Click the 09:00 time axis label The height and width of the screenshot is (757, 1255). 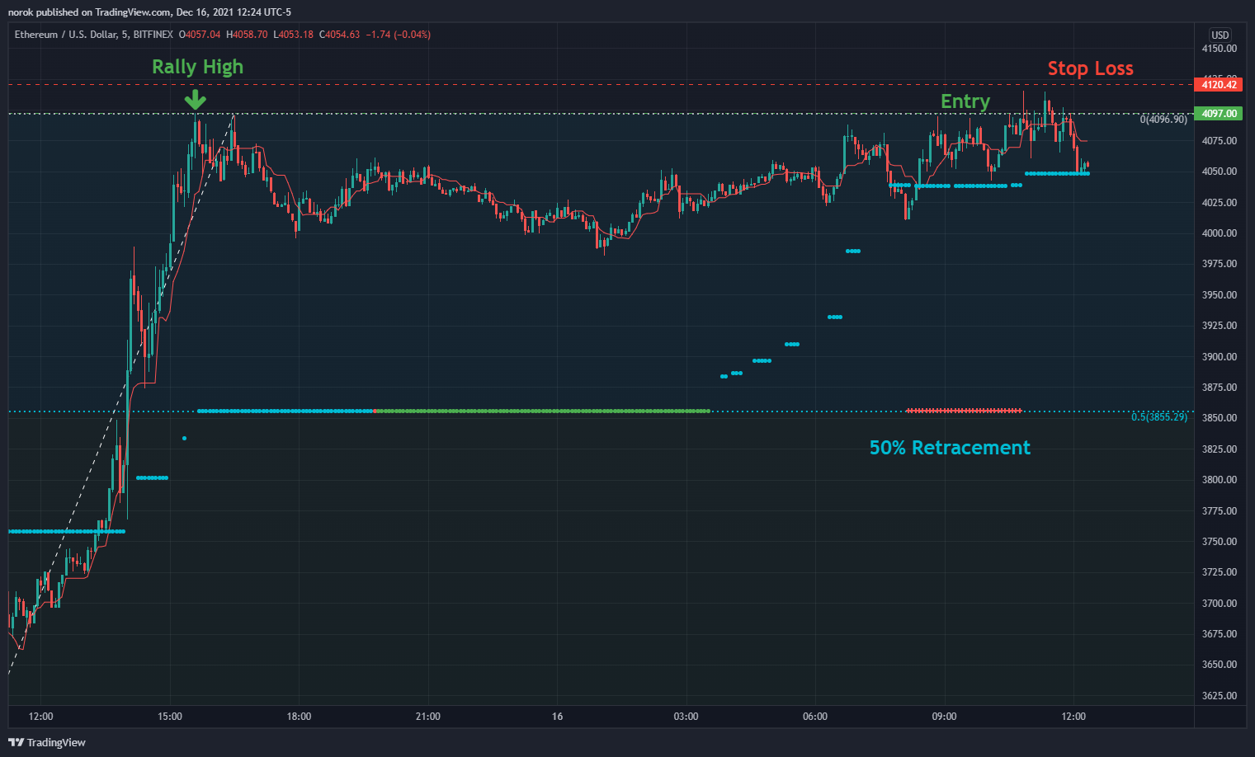tap(944, 717)
